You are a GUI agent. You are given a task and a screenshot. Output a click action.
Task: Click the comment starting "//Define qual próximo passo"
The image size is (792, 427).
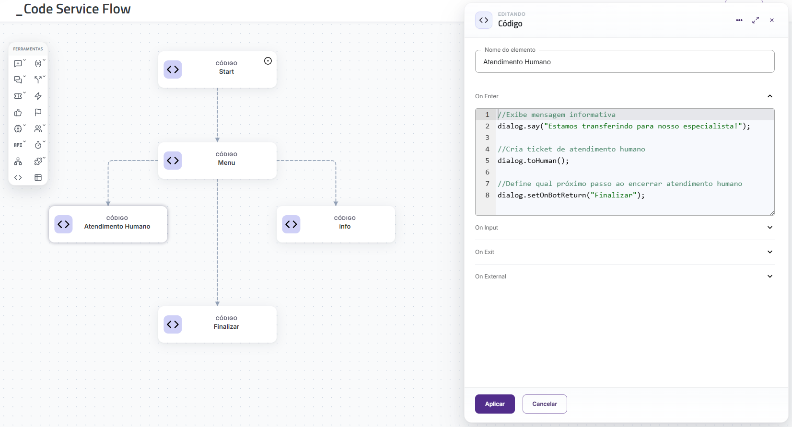click(x=620, y=184)
